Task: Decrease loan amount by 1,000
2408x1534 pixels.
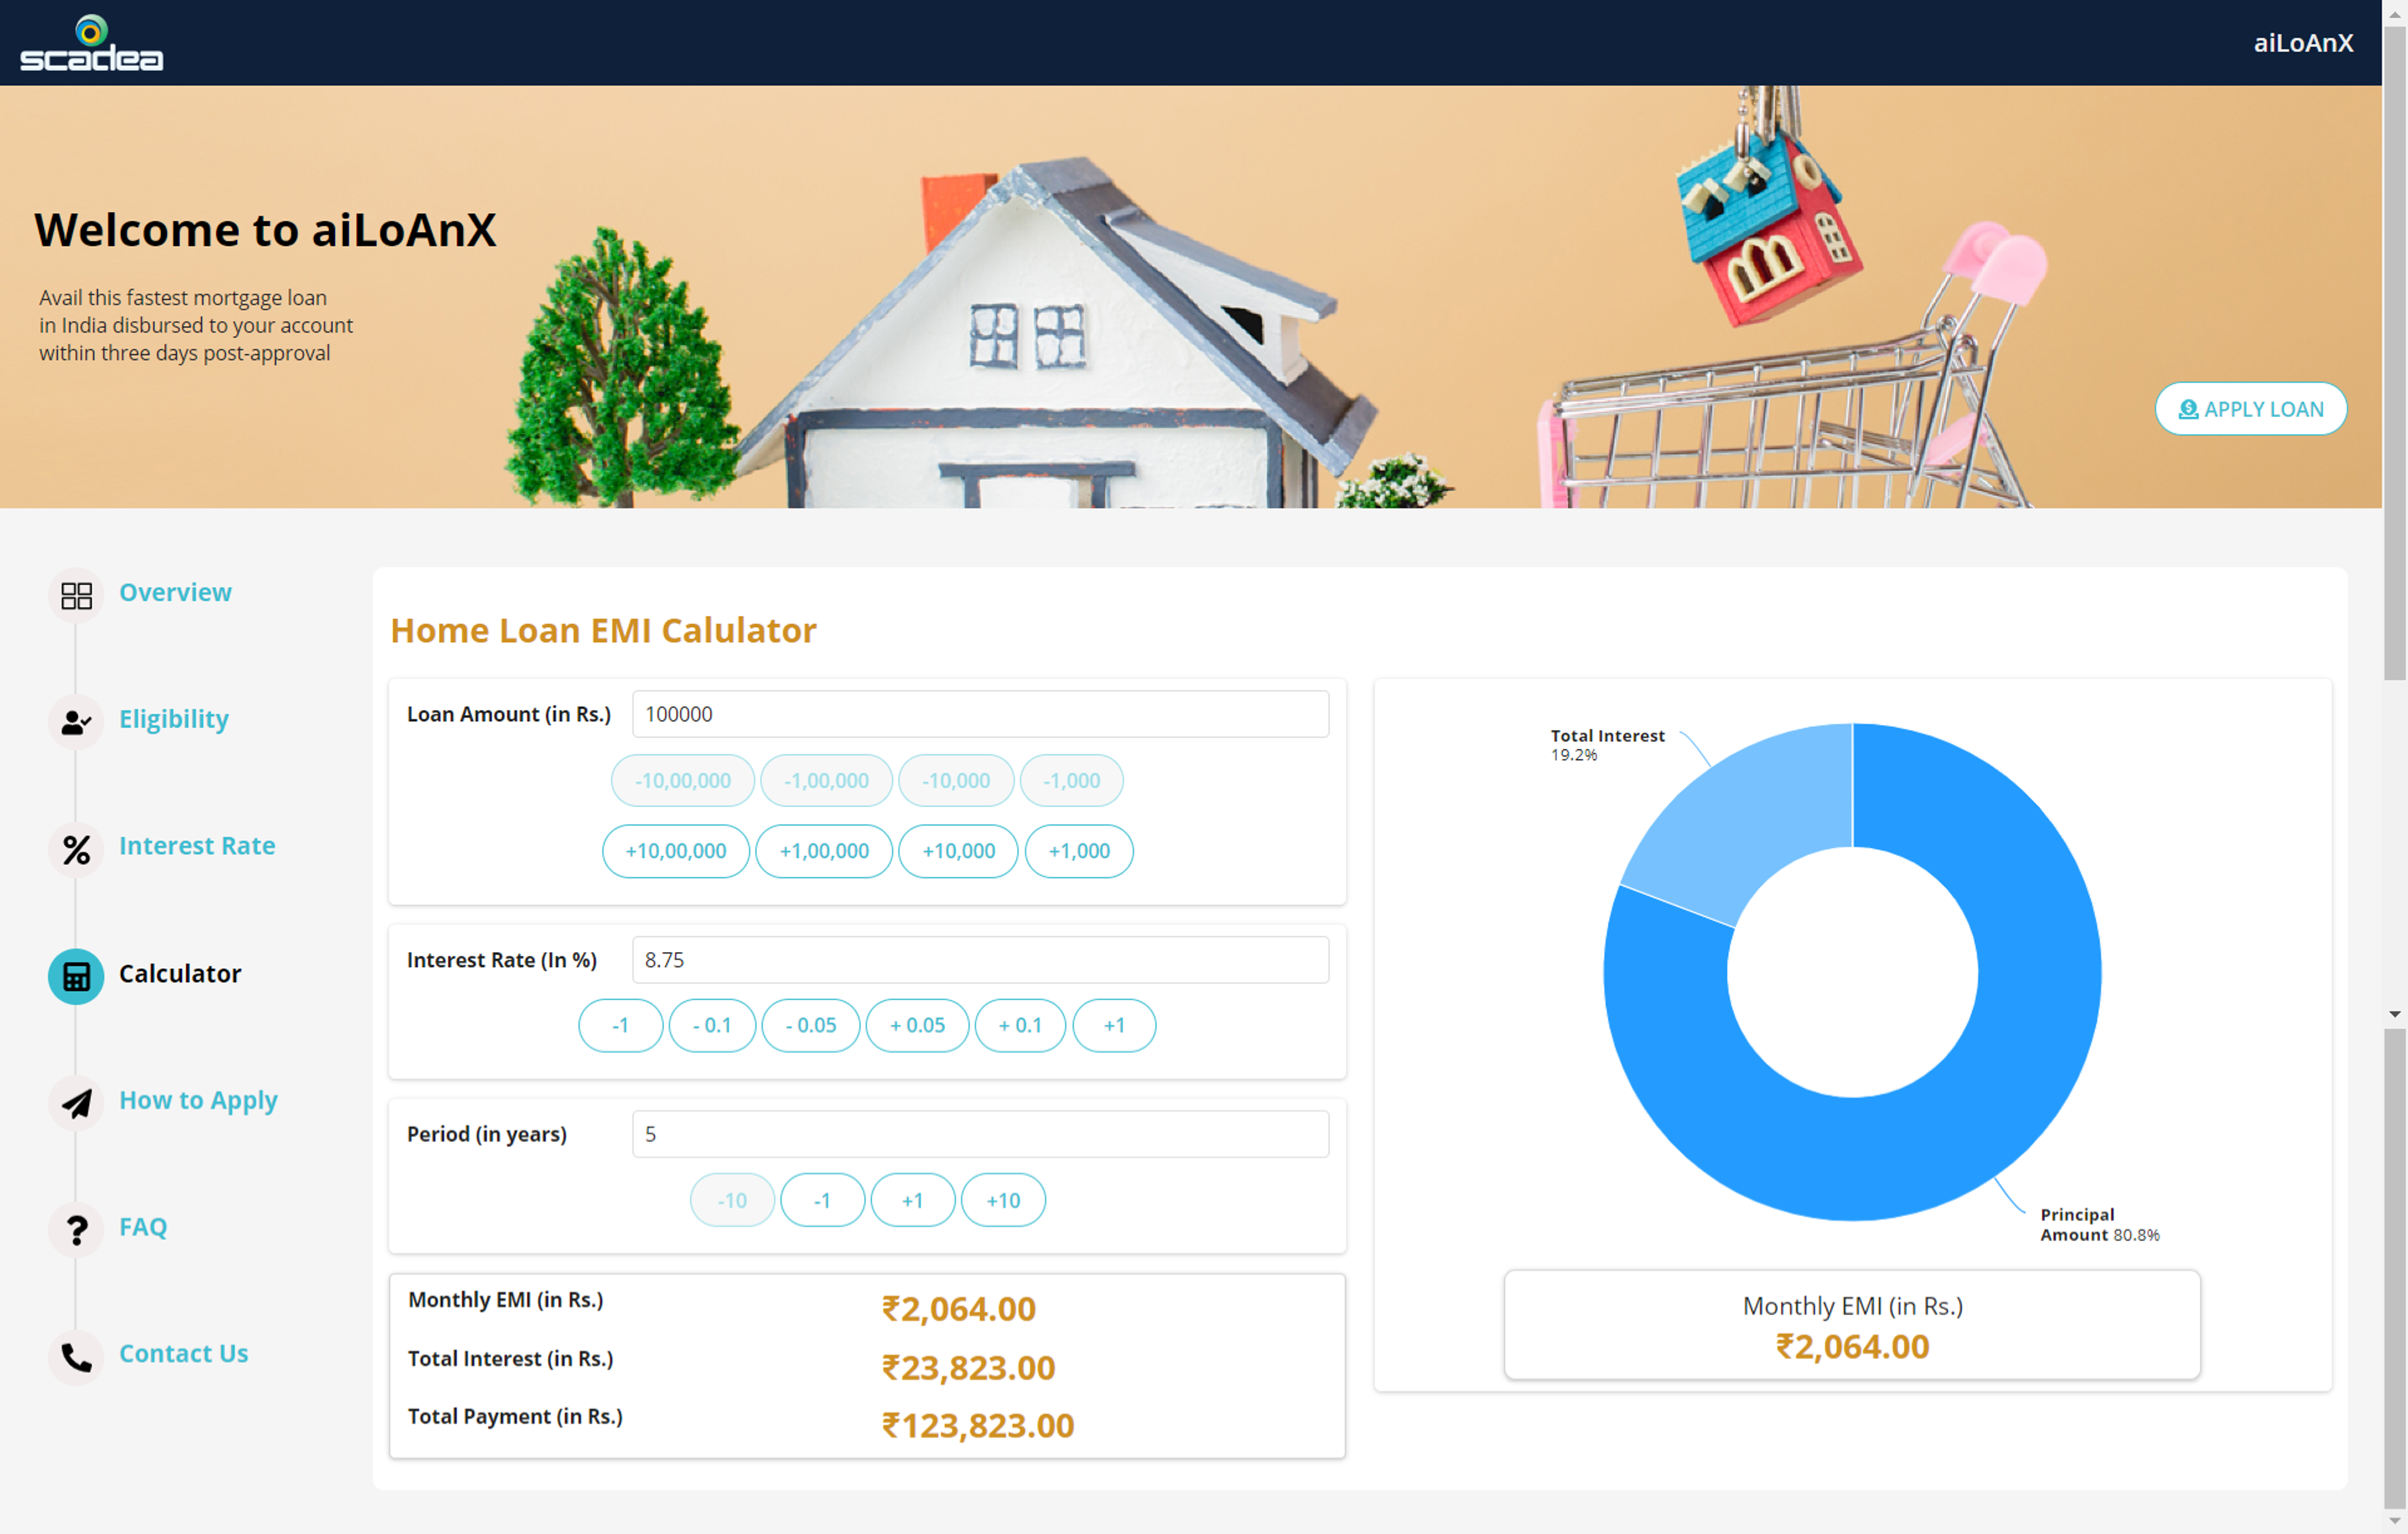Action: tap(1071, 780)
